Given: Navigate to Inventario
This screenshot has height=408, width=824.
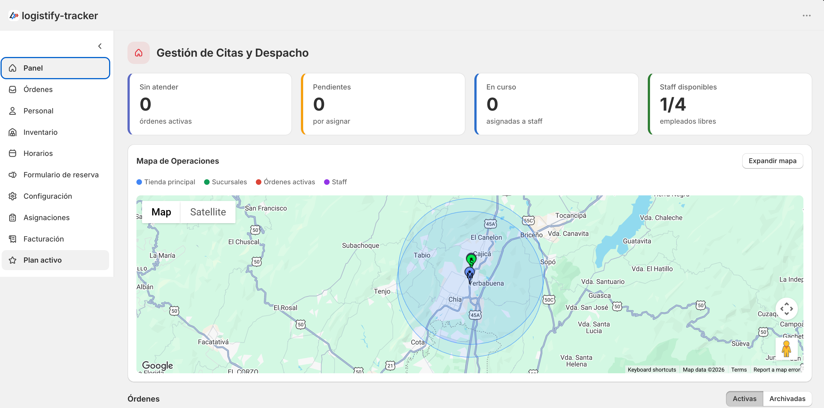Looking at the screenshot, I should coord(55,132).
